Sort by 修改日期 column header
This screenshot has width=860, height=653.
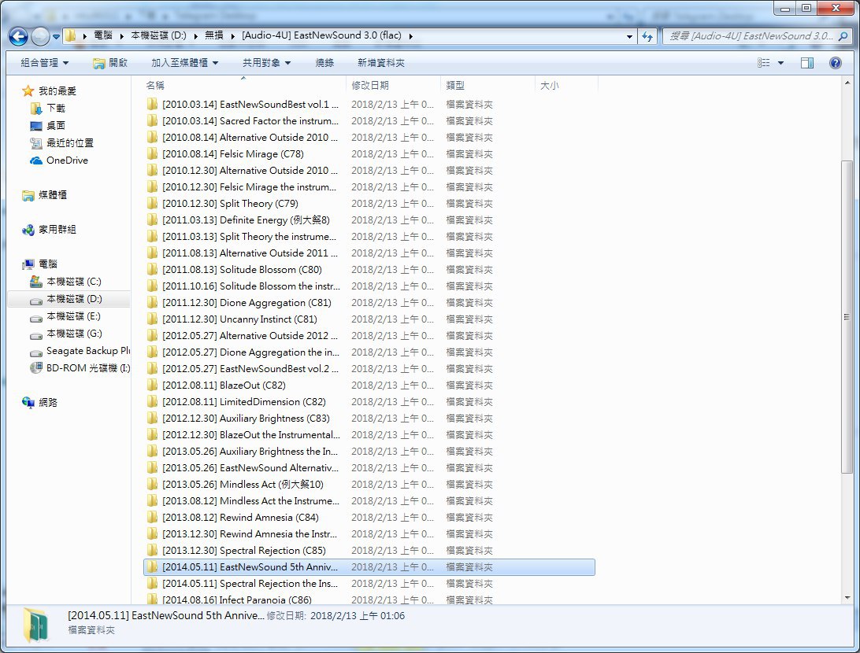click(370, 86)
